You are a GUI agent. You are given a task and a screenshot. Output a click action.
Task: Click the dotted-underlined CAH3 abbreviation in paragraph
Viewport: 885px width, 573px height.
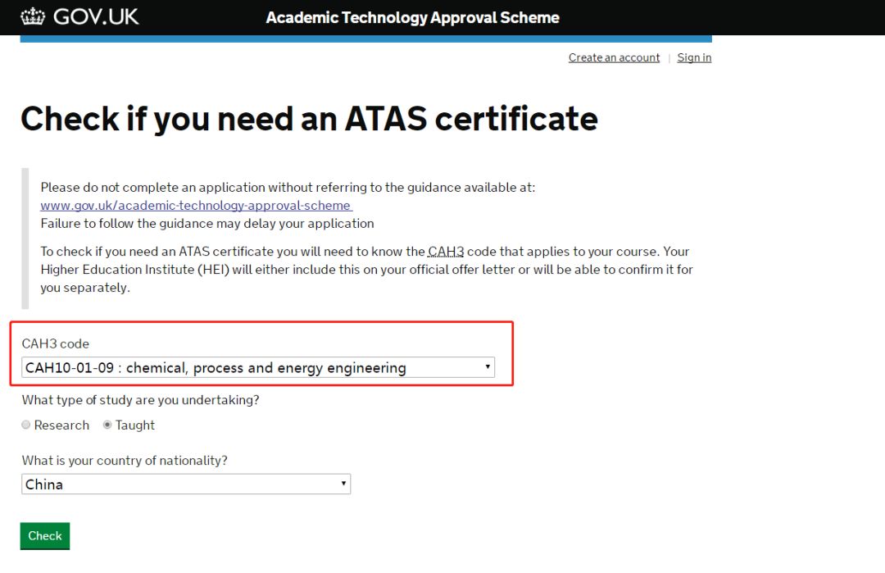[x=446, y=251]
